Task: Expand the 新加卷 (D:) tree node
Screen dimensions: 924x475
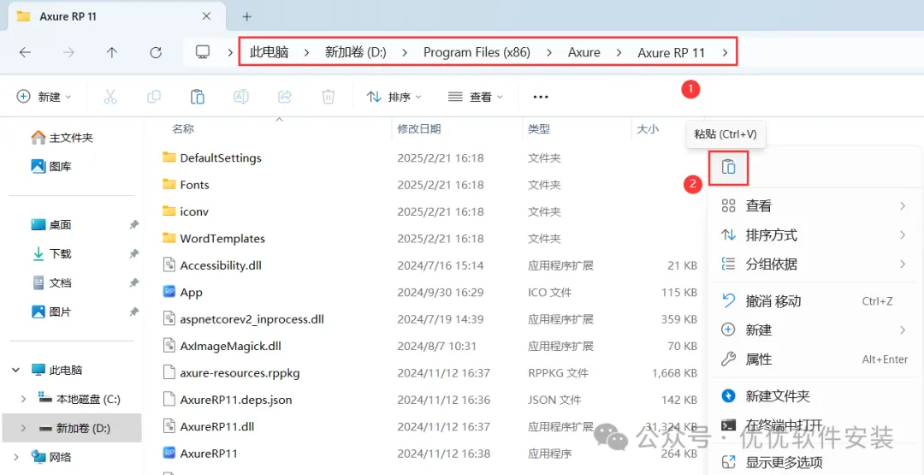Action: tap(23, 428)
